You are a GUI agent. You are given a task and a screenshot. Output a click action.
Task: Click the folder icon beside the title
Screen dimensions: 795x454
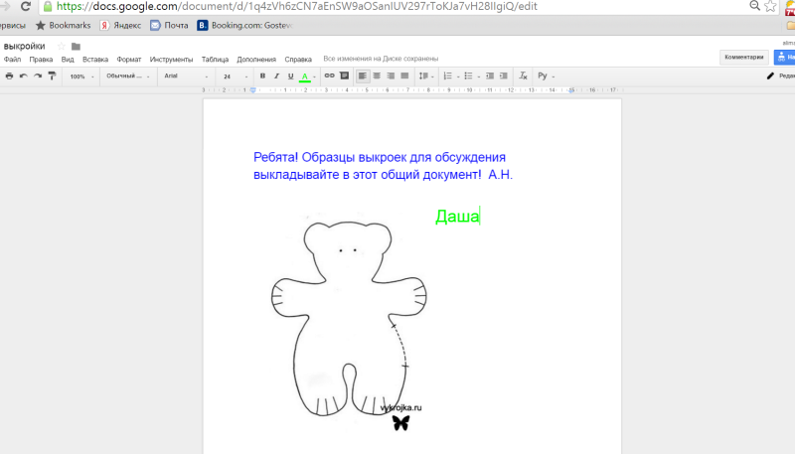coord(76,46)
